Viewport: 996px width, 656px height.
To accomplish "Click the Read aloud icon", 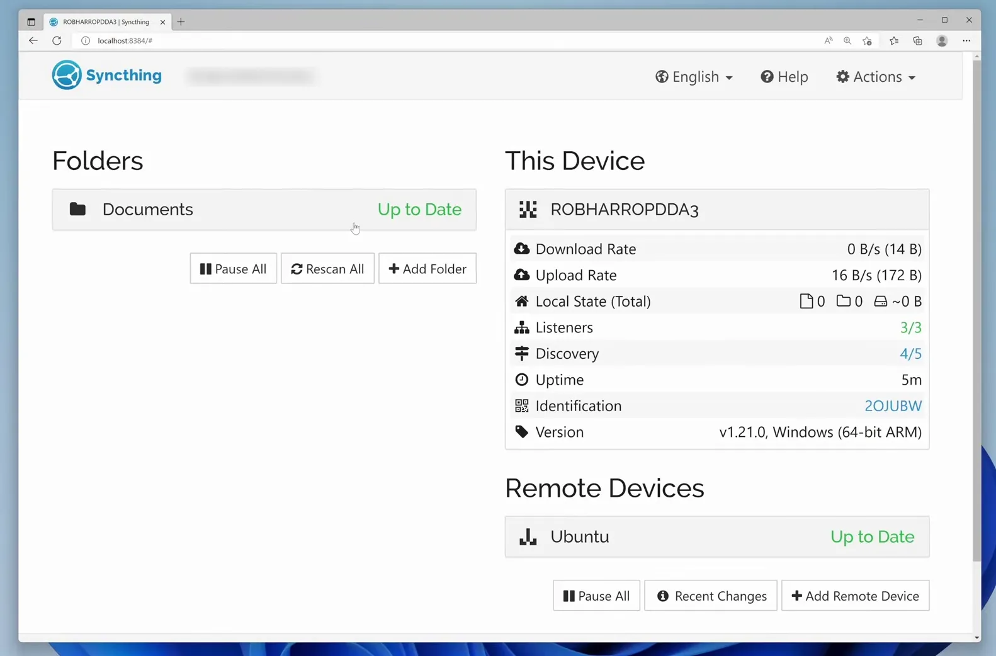I will [828, 40].
